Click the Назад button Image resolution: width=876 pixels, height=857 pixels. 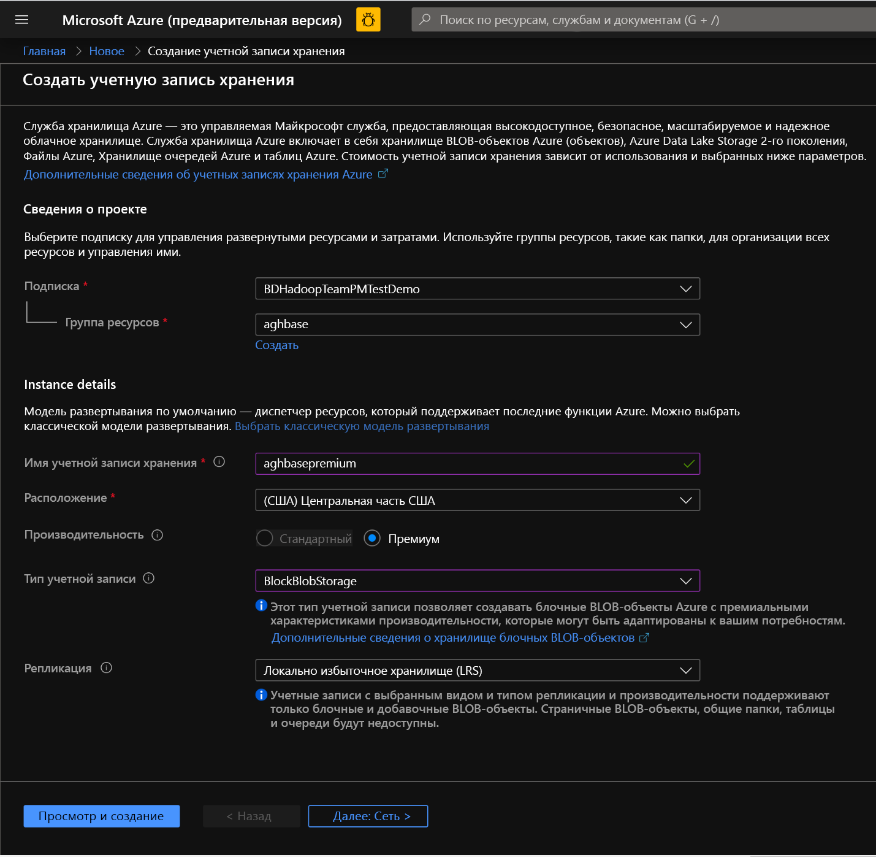click(x=251, y=816)
